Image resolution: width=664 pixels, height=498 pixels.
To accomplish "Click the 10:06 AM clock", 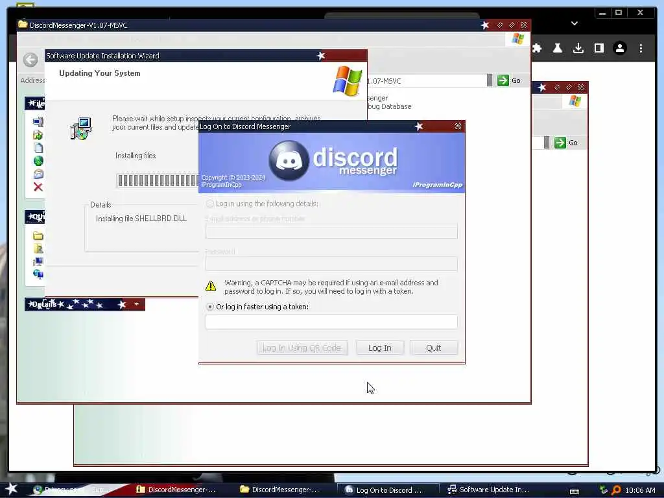I will (x=640, y=490).
